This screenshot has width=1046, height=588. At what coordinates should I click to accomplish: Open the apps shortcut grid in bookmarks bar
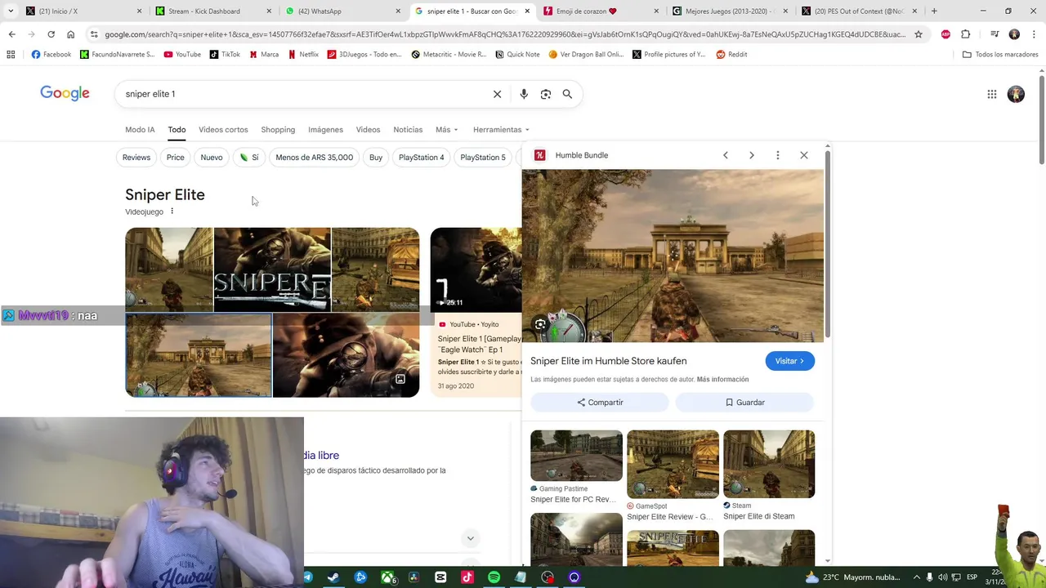(x=11, y=55)
